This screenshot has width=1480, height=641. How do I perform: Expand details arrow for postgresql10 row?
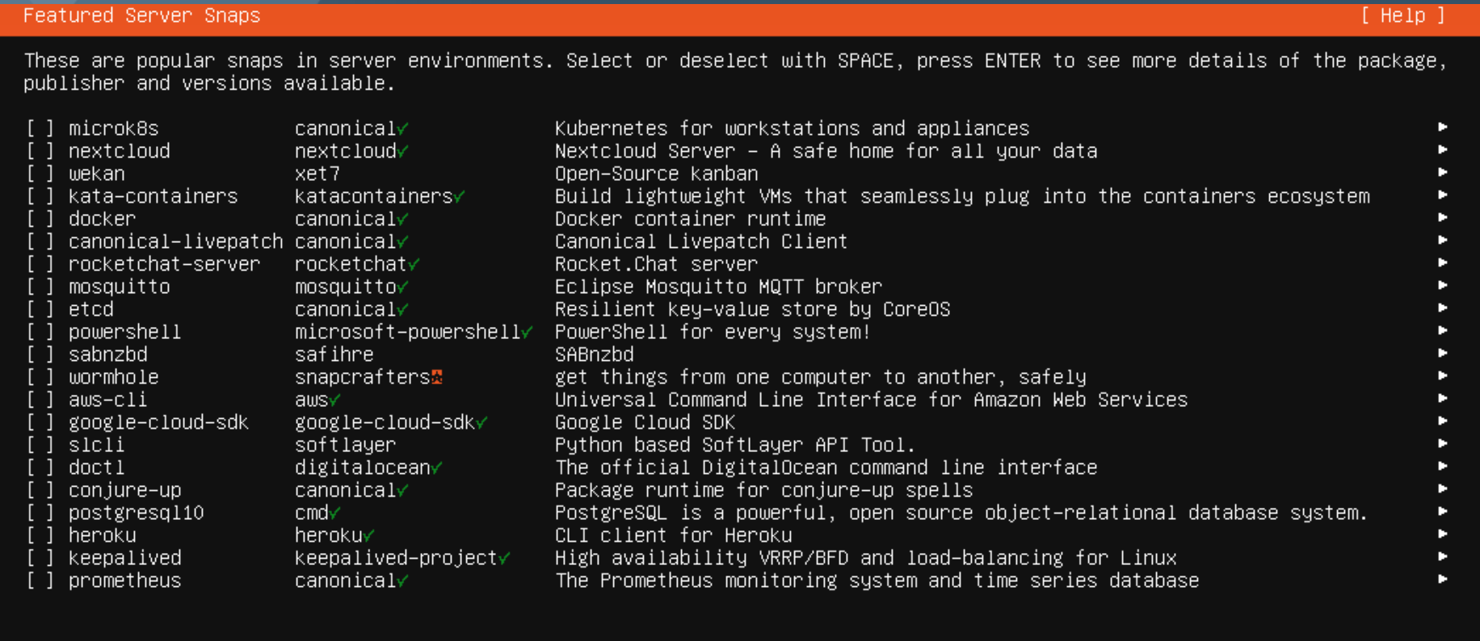[x=1443, y=511]
